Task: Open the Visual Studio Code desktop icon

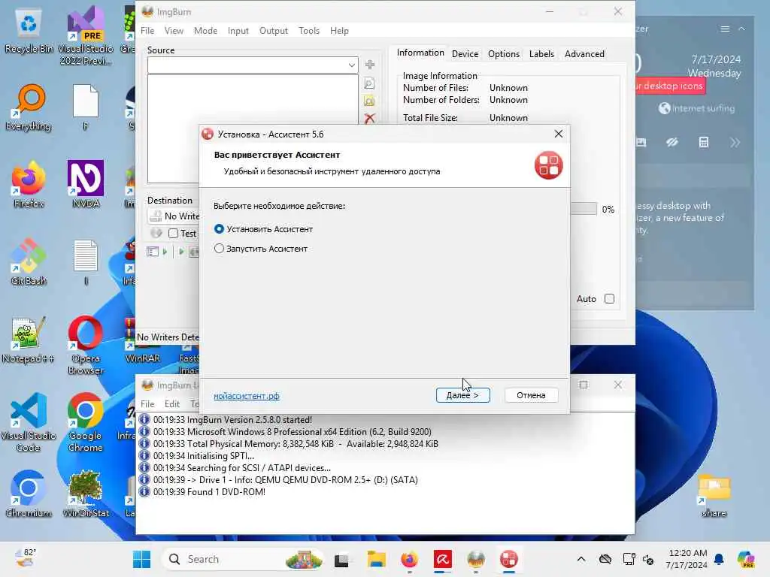Action: (29, 422)
